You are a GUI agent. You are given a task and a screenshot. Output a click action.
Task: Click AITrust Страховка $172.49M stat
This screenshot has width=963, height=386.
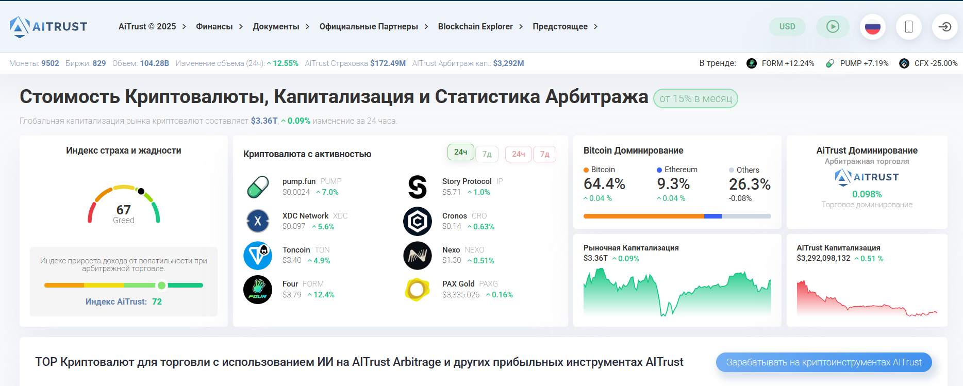click(x=355, y=63)
